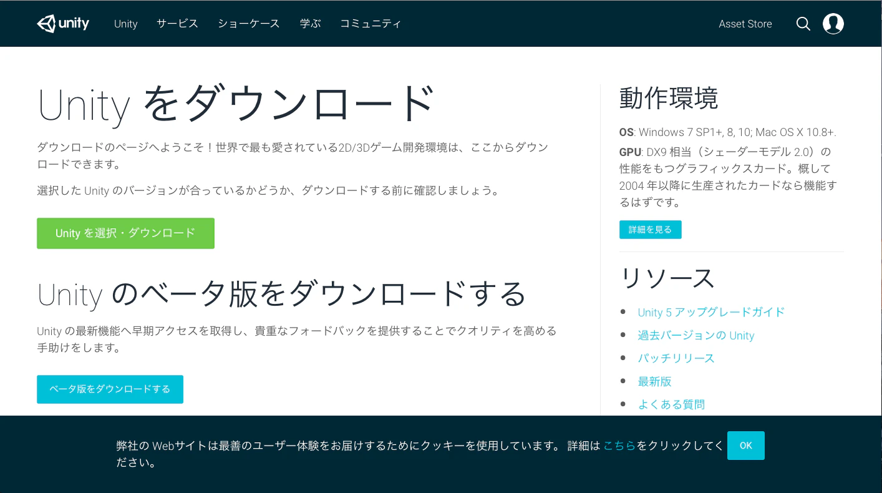Click the GPU: DX9 相当 requirements text
The height and width of the screenshot is (493, 882).
pyautogui.click(x=729, y=177)
